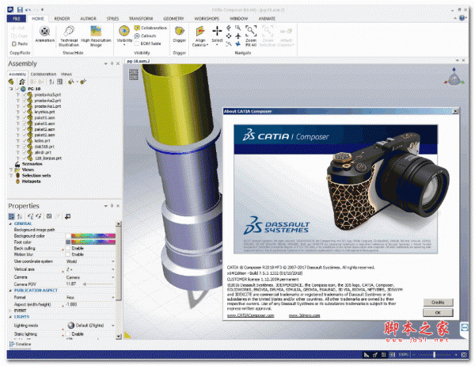The height and width of the screenshot is (366, 475).
Task: Uncheck visibility of kryshka.prt
Action: 25,112
